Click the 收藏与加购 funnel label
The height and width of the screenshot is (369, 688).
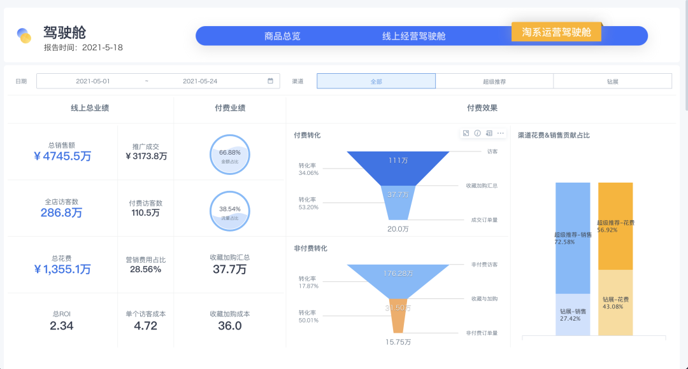point(484,299)
